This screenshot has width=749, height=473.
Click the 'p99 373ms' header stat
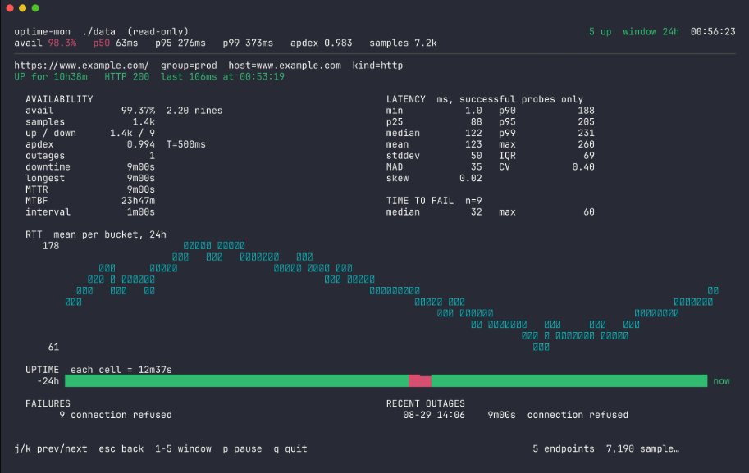pyautogui.click(x=248, y=43)
